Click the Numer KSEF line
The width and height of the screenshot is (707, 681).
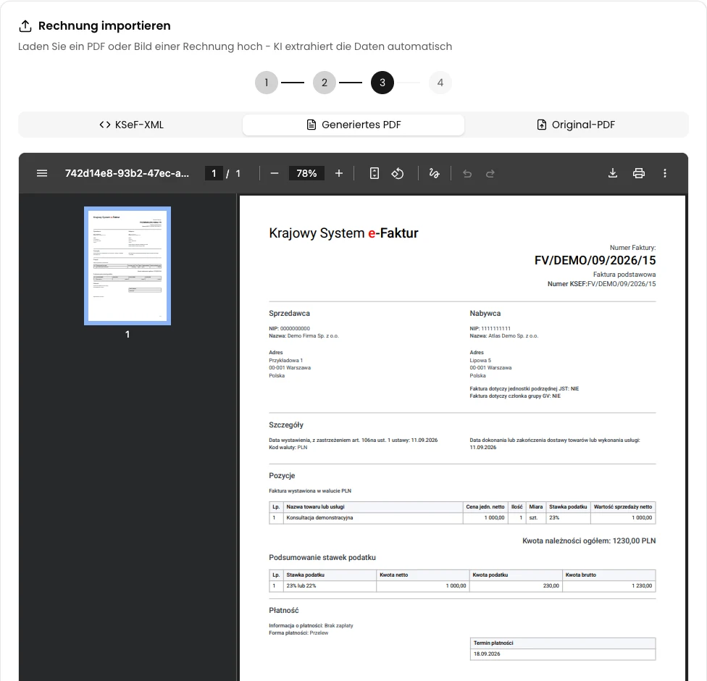[601, 284]
